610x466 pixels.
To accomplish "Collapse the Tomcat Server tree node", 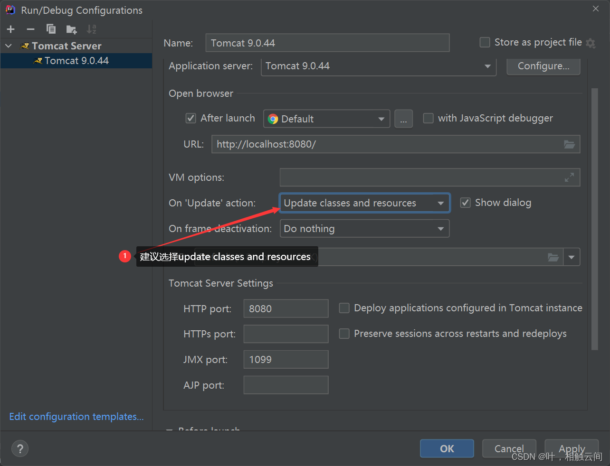I will (x=9, y=46).
